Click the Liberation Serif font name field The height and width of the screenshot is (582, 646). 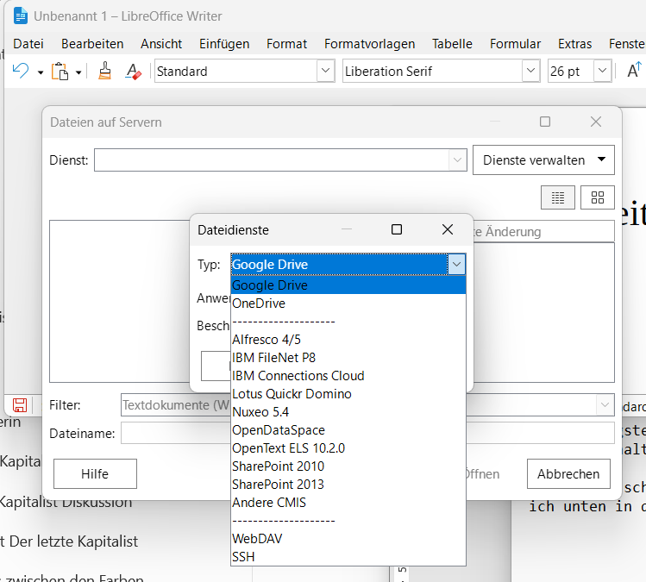pyautogui.click(x=433, y=71)
